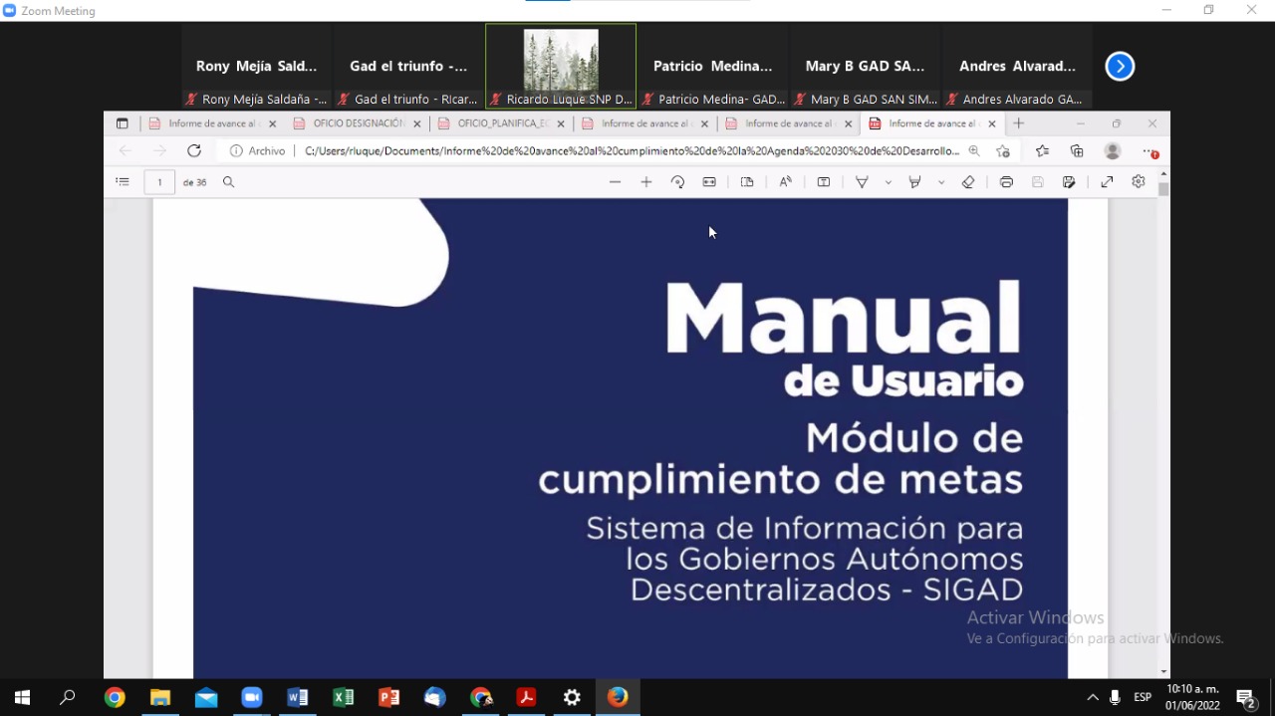Select the Erase tool in PDF toolbar
The image size is (1275, 716).
coord(968,182)
